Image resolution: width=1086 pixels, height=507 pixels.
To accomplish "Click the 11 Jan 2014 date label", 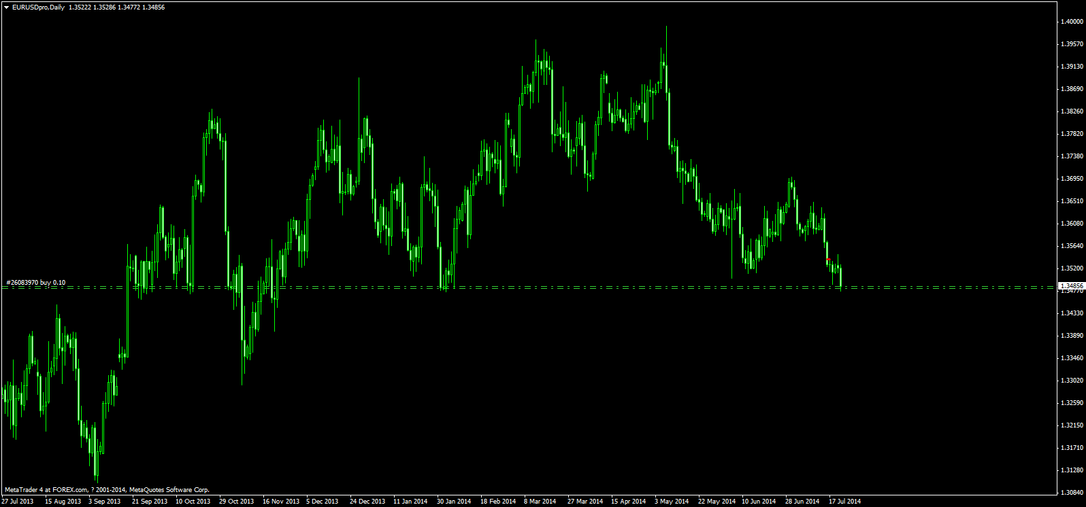I will (410, 502).
